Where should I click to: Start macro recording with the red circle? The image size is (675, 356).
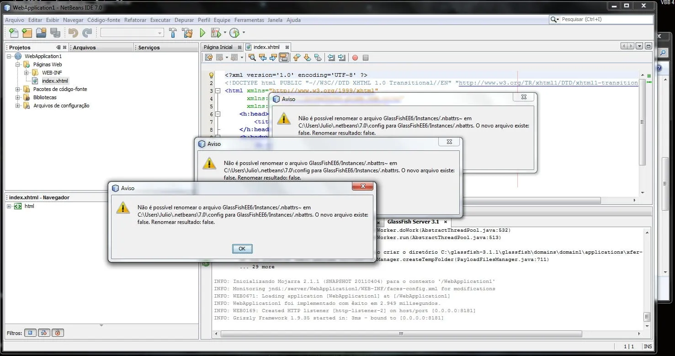[355, 58]
